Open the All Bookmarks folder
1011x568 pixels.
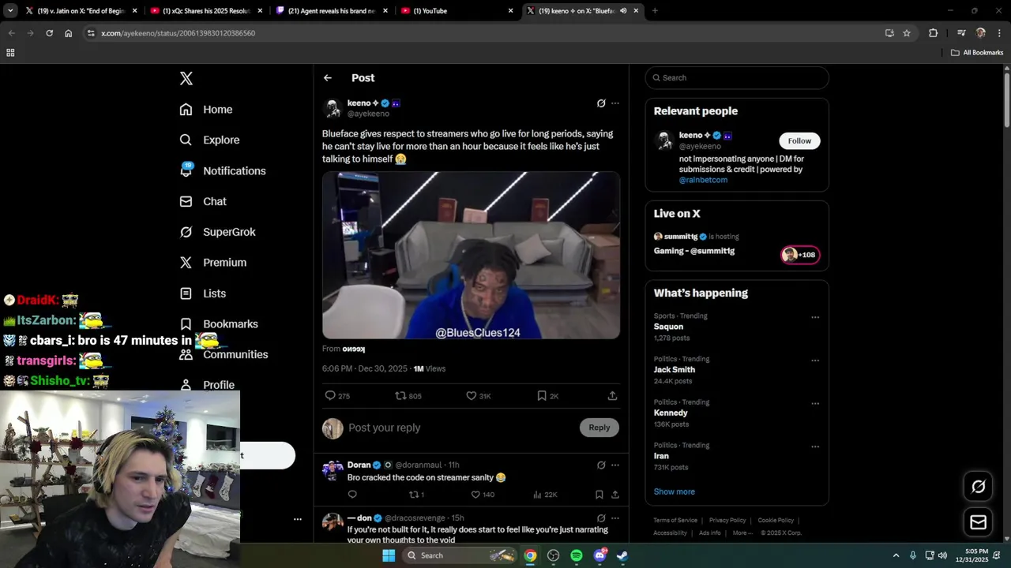point(976,53)
